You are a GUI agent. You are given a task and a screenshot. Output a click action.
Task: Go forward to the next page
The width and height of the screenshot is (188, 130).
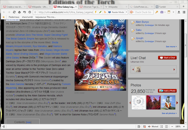(x=9, y=12)
